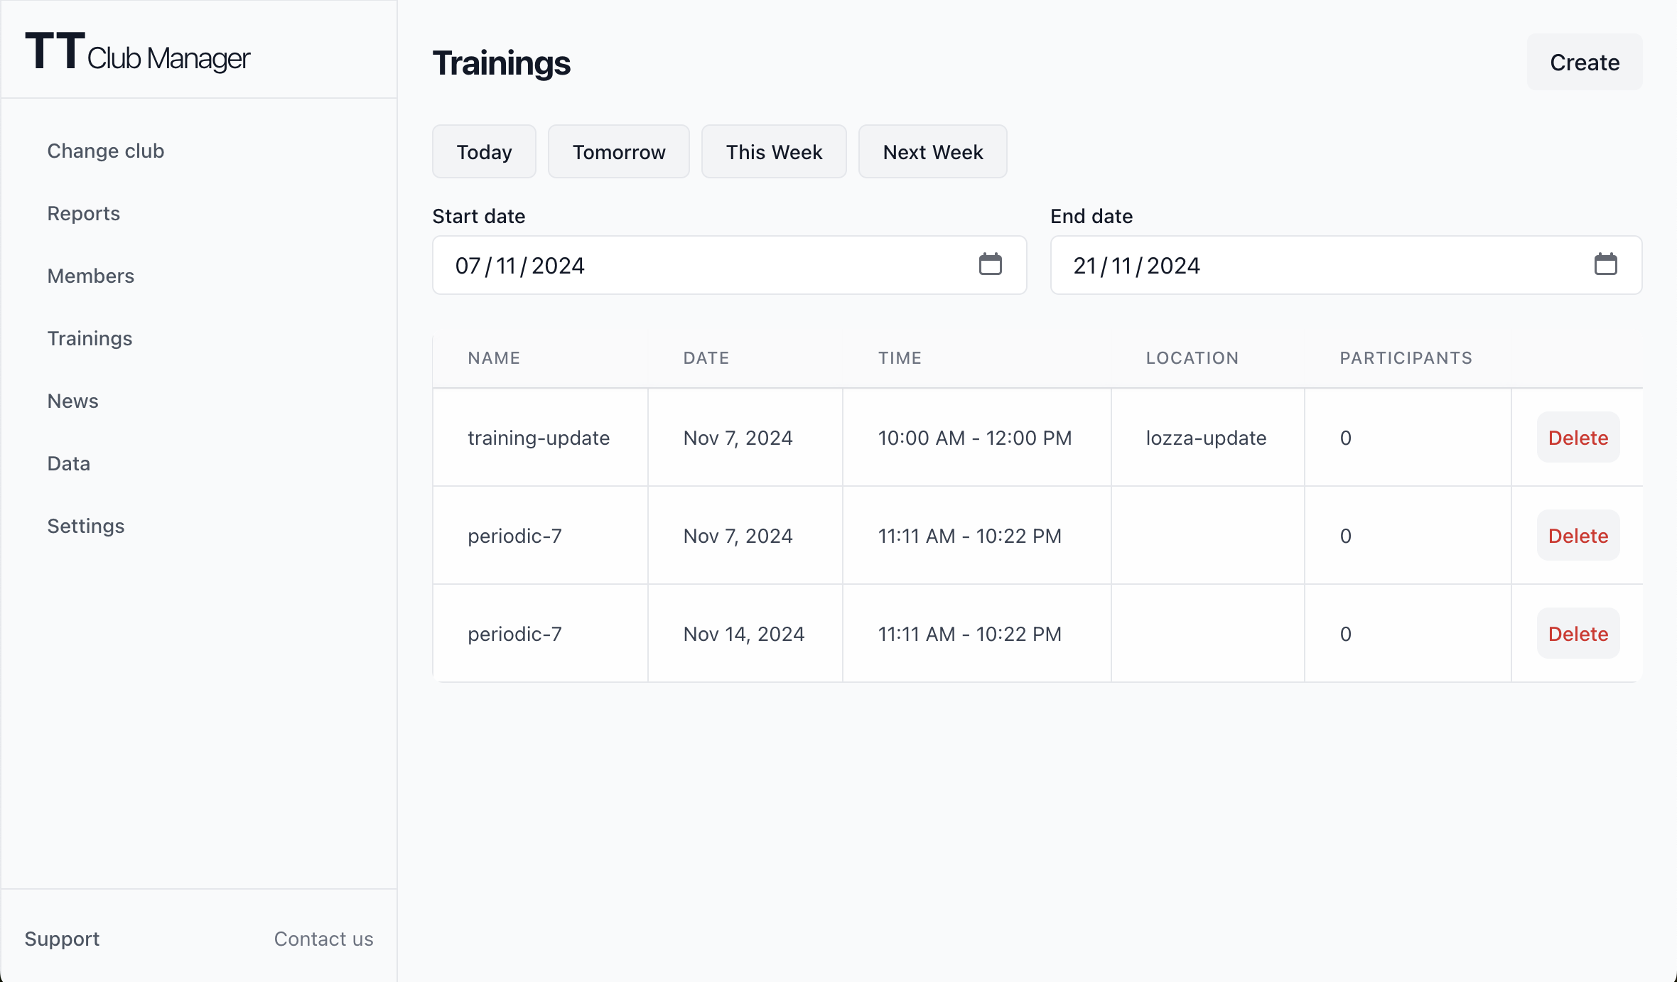Delete periodic-7 training on Nov 14

coord(1578,634)
